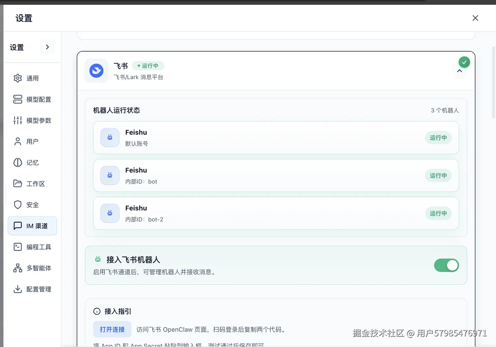Click the text '默认账号'
The height and width of the screenshot is (347, 496).
[x=136, y=144]
